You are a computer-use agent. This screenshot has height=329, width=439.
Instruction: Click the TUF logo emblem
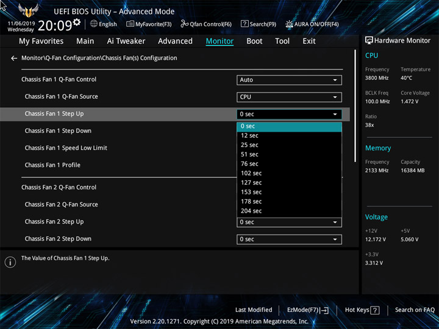tap(28, 10)
